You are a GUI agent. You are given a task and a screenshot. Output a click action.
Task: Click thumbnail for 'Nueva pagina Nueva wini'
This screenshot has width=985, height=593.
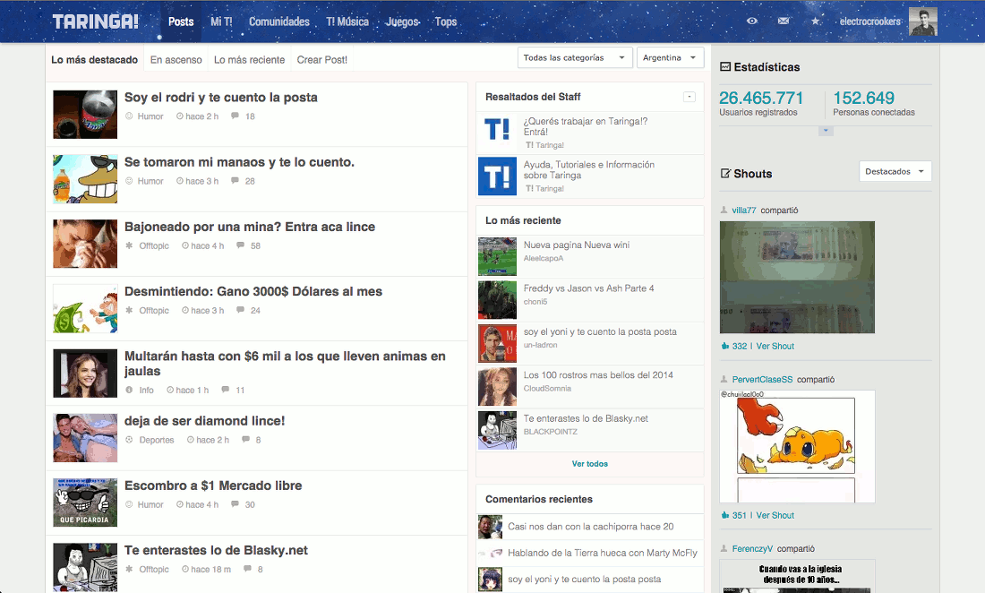click(x=497, y=256)
